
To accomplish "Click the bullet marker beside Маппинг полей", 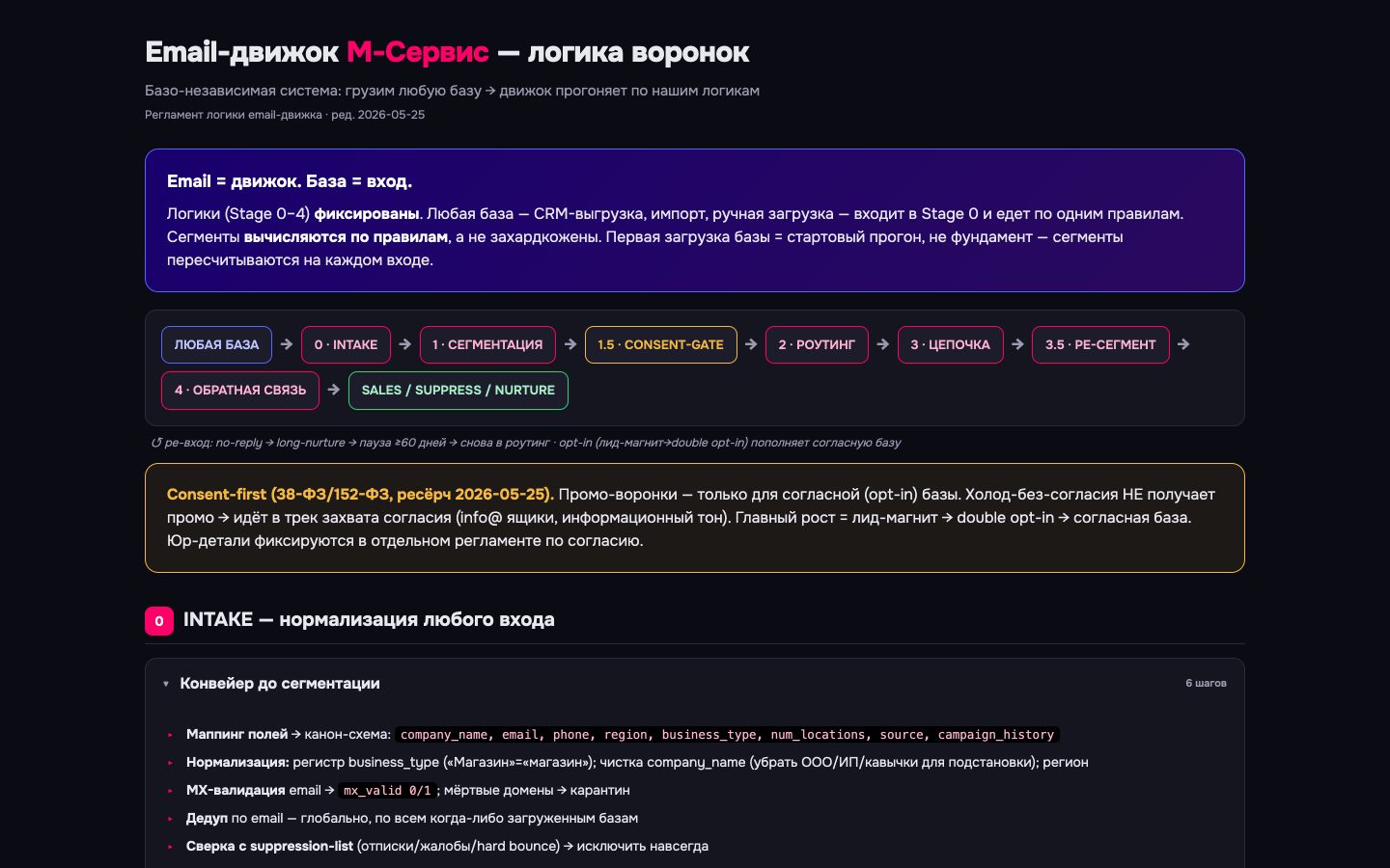I will [x=171, y=735].
